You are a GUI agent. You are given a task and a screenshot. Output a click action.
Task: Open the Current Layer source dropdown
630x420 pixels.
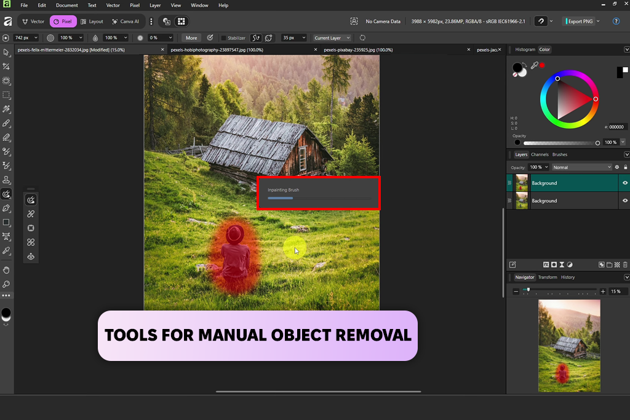(x=332, y=38)
